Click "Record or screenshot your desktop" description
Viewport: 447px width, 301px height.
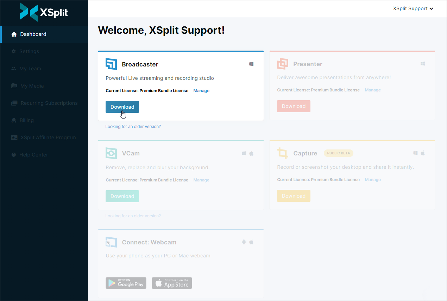pyautogui.click(x=345, y=167)
